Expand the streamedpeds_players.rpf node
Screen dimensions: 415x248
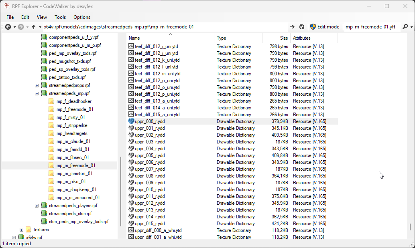point(37,206)
